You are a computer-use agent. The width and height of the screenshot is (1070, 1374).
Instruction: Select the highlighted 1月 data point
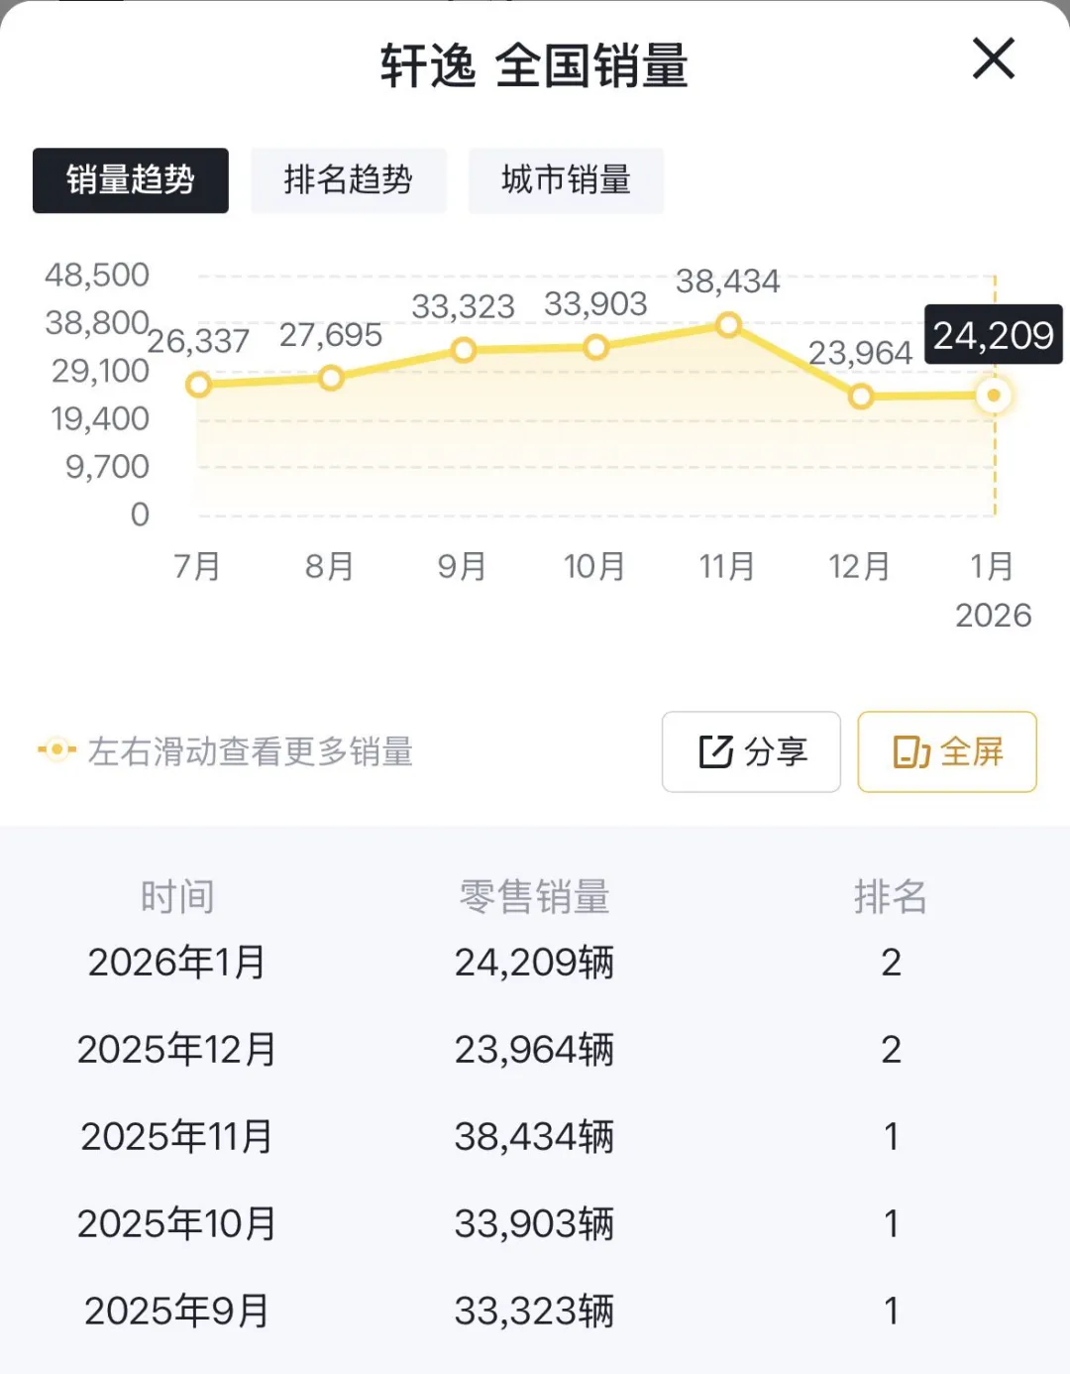click(x=994, y=396)
